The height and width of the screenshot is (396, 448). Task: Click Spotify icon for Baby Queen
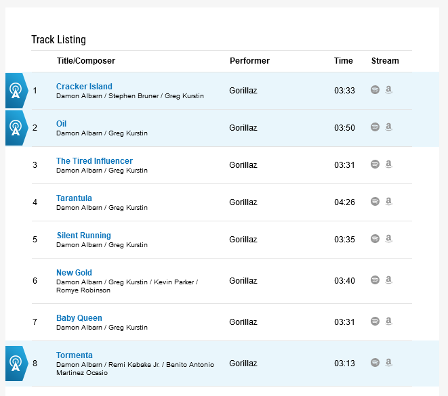tap(375, 321)
